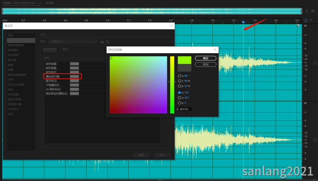Click the blue playhead marker on the ruler
The height and width of the screenshot is (181, 318).
tap(243, 22)
